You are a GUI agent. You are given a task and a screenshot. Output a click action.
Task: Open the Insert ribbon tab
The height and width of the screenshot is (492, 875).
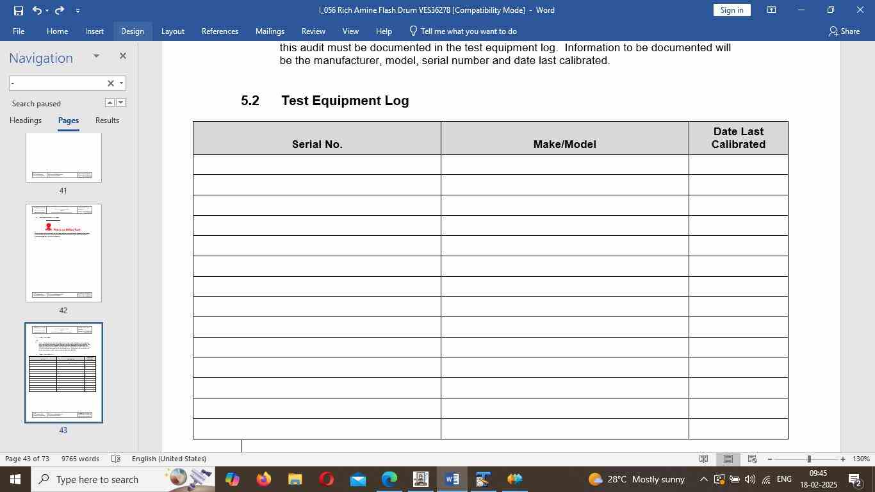(x=94, y=31)
